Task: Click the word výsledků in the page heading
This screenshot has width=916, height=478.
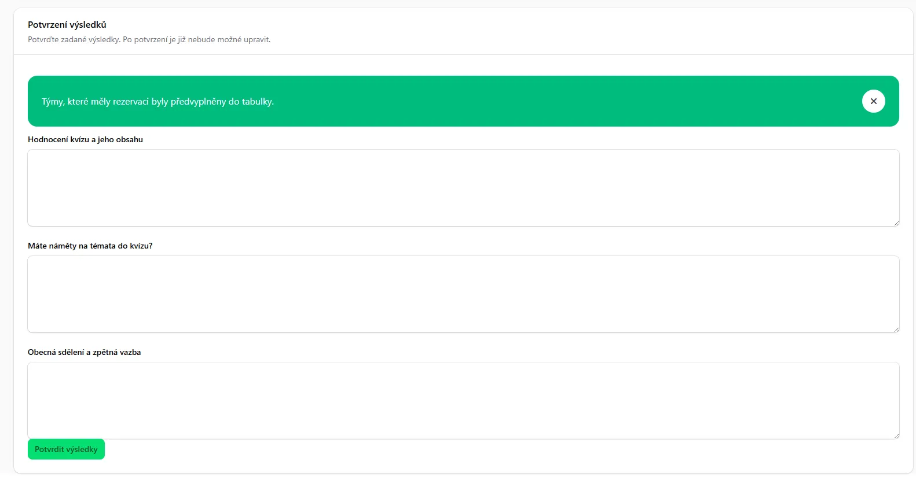Action: pyautogui.click(x=88, y=25)
